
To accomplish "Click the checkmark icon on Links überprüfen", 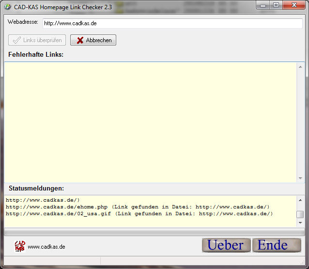I will pos(17,40).
